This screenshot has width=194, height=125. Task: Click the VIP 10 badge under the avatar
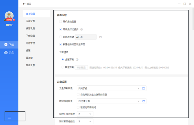pyautogui.click(x=9, y=20)
